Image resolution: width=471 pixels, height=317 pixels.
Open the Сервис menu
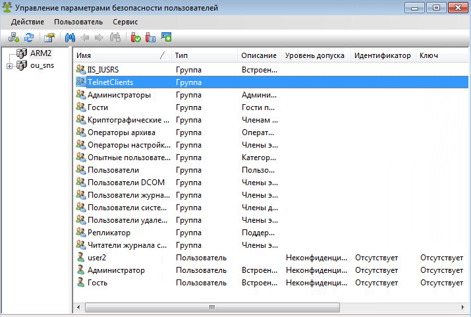tap(125, 22)
